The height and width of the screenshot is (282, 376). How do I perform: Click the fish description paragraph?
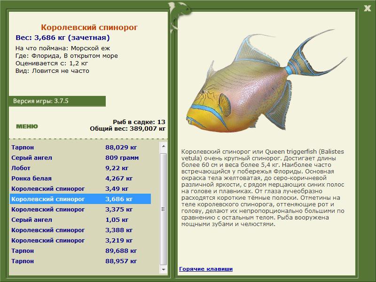click(263, 188)
